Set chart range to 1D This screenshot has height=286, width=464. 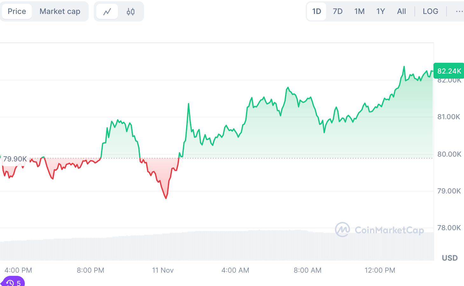pyautogui.click(x=317, y=11)
